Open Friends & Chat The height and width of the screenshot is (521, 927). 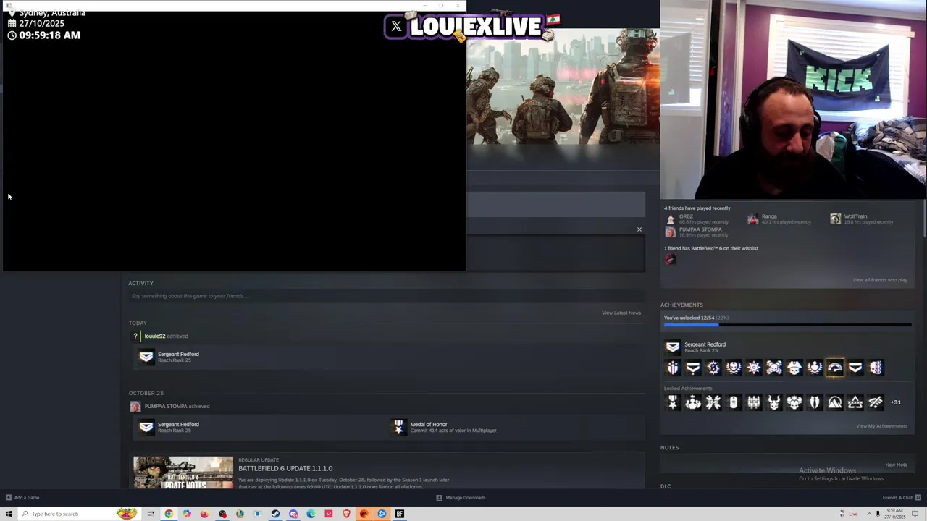902,498
